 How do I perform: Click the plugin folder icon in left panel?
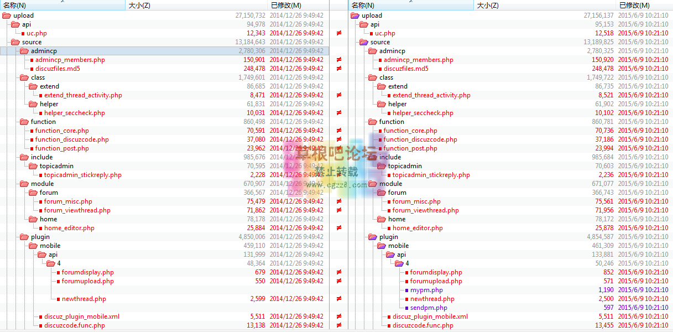point(24,236)
